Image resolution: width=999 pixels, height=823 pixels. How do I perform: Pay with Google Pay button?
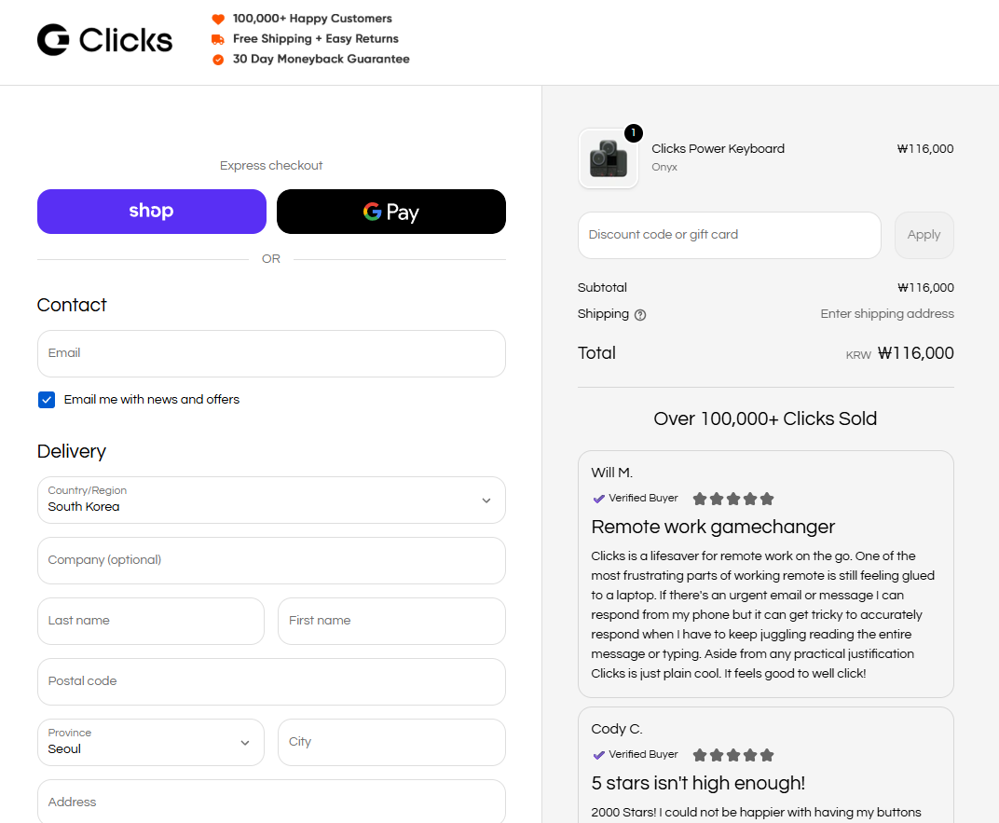pyautogui.click(x=391, y=212)
